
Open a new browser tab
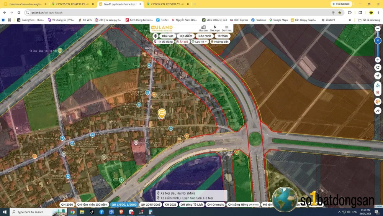click(195, 4)
